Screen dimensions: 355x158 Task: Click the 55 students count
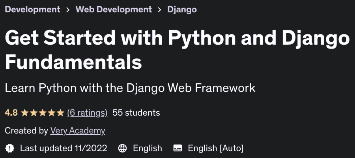[136, 113]
